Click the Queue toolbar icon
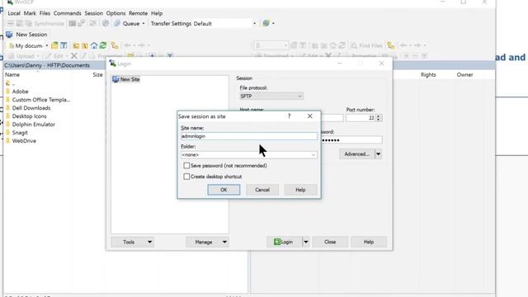 [117, 23]
